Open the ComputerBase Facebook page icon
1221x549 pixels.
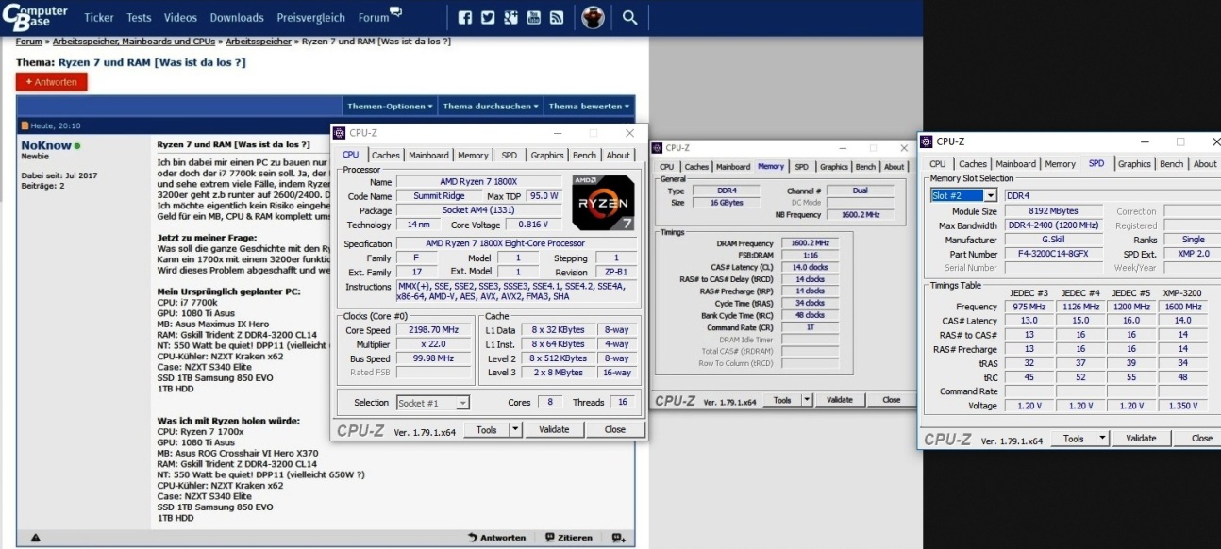coord(464,17)
